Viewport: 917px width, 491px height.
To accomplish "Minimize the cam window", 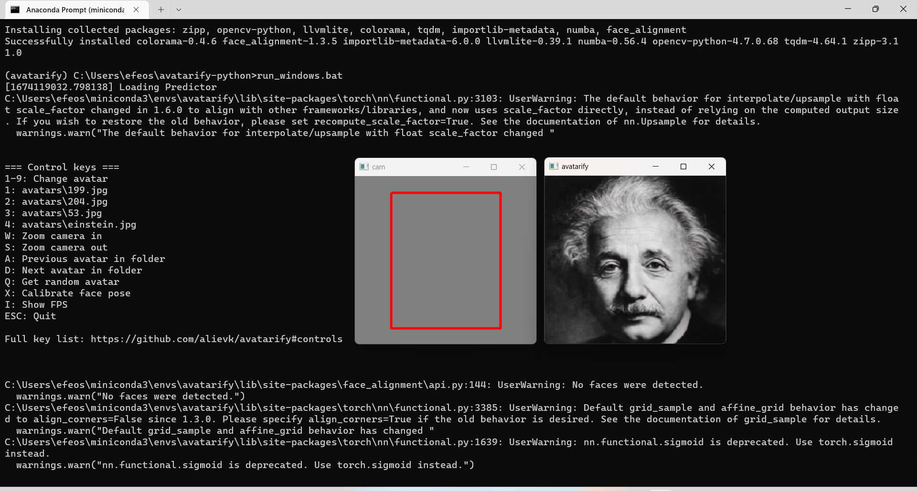I will point(467,167).
